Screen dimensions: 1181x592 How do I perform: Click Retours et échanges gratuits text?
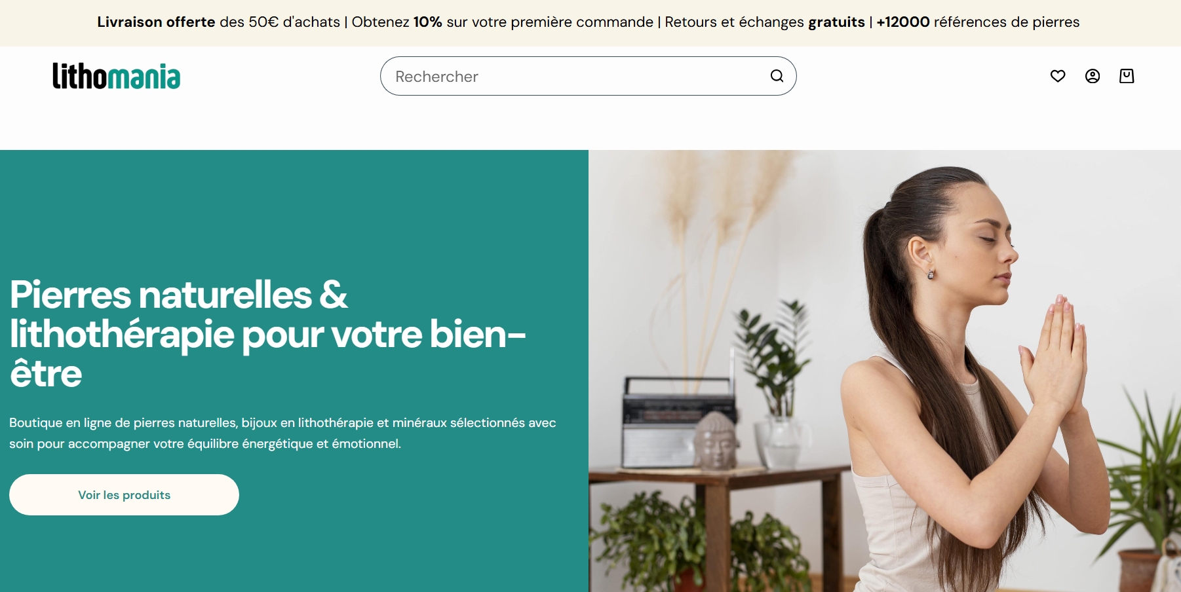click(x=765, y=22)
